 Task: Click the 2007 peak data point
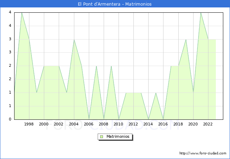coord(96,66)
